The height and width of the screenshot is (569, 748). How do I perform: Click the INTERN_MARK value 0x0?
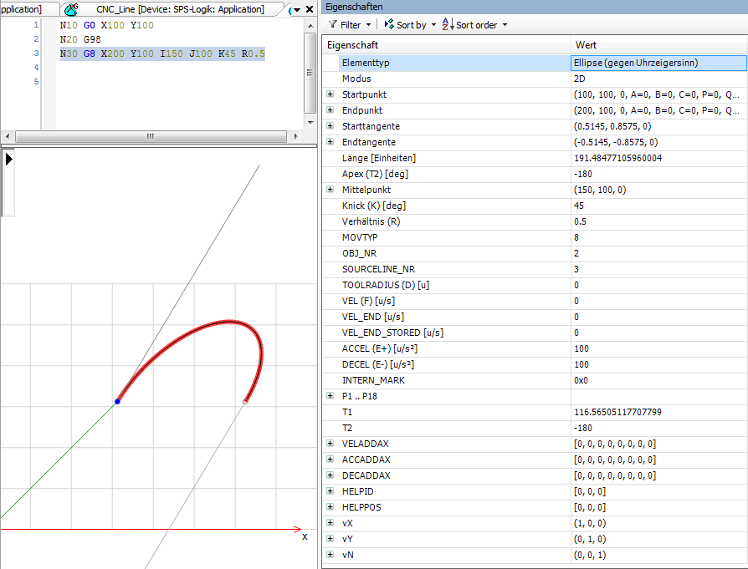point(658,380)
